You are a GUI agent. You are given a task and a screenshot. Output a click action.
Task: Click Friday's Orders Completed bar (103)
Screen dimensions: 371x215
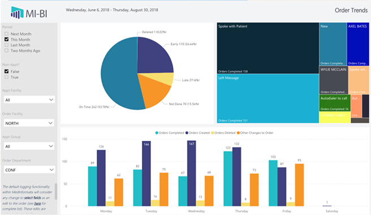(x=273, y=183)
